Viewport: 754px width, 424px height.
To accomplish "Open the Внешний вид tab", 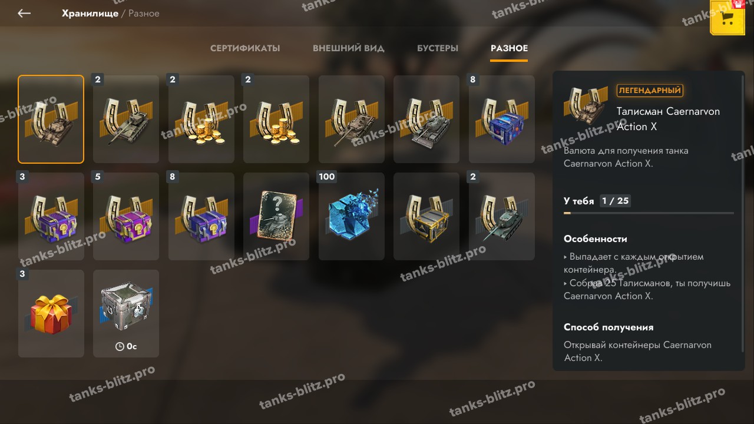I will click(x=349, y=48).
